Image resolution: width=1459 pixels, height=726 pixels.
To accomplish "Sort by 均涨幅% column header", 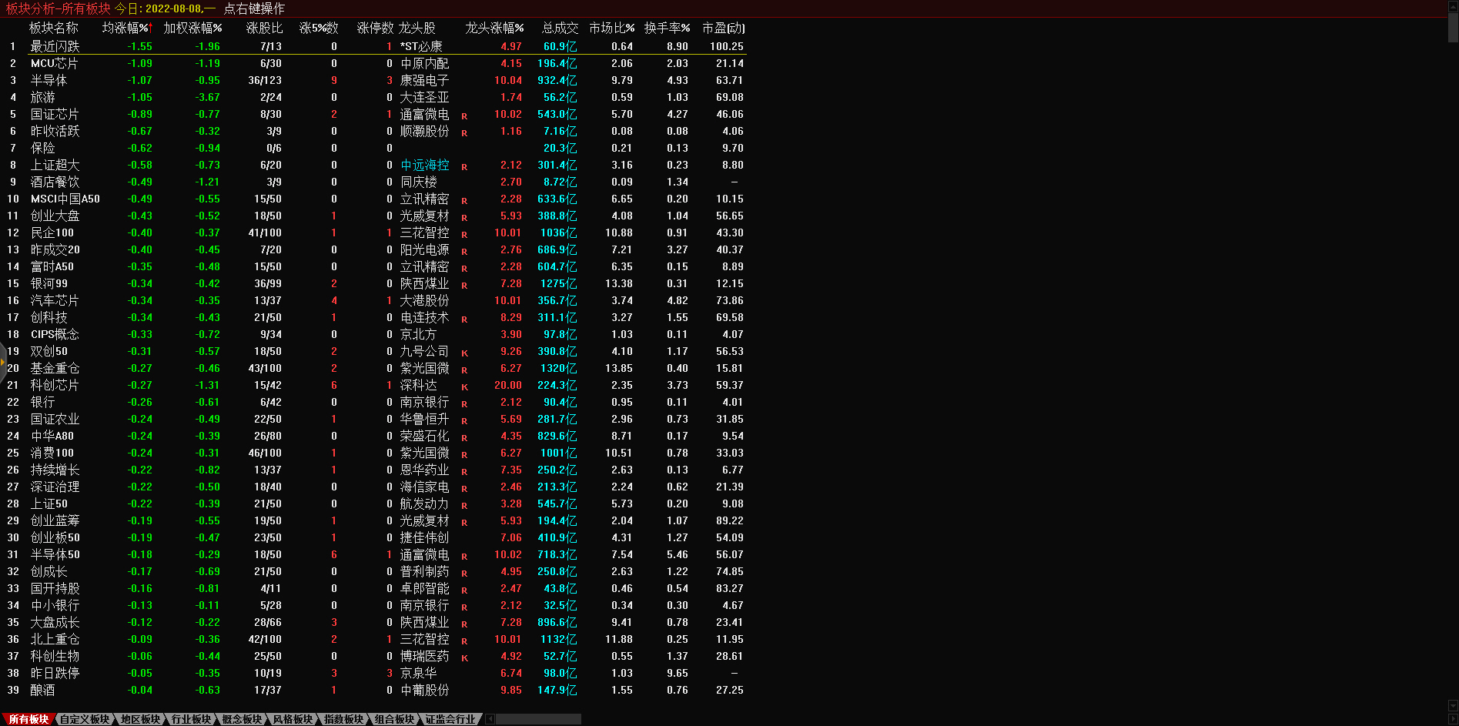I will tap(126, 28).
